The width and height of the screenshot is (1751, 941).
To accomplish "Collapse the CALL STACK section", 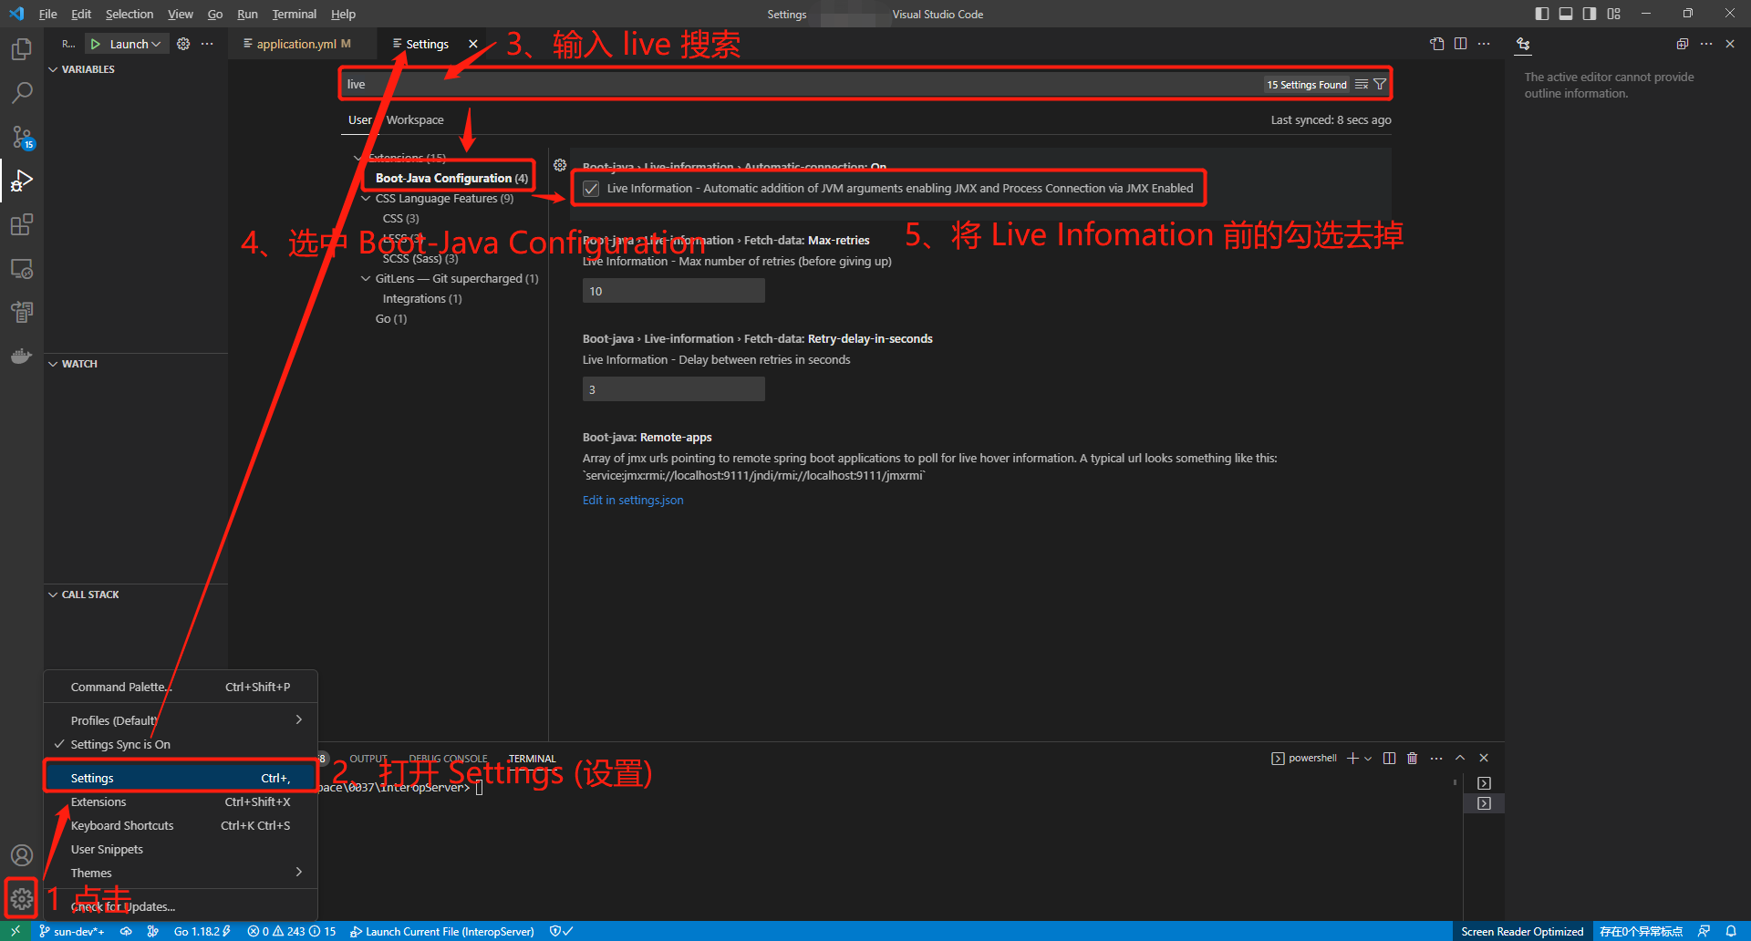I will (53, 595).
